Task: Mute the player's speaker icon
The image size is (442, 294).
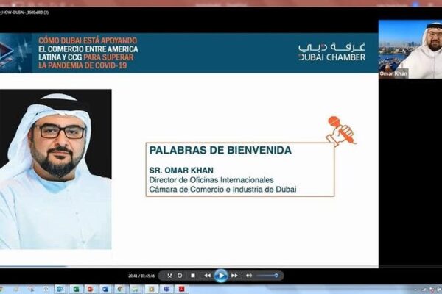Action: (x=249, y=276)
